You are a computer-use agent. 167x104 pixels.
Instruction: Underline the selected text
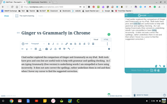27,49
